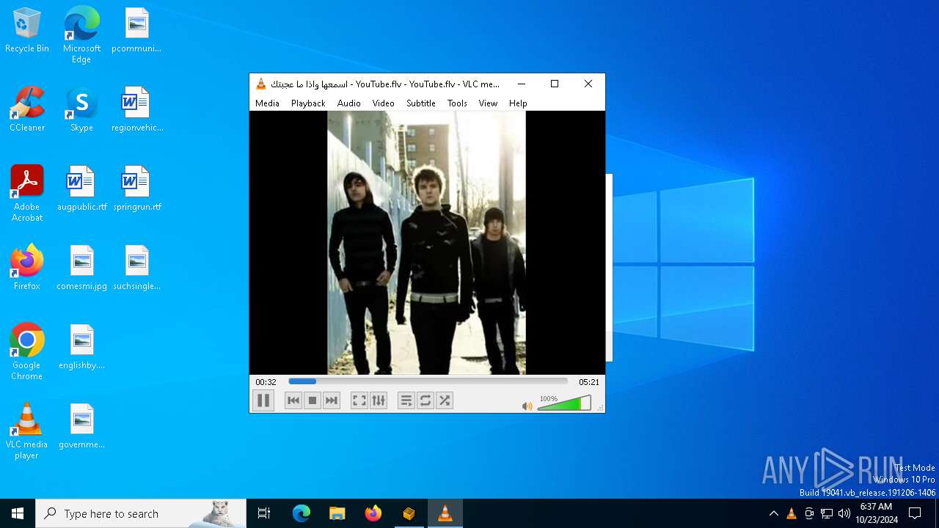Open the Video menu

tap(383, 103)
